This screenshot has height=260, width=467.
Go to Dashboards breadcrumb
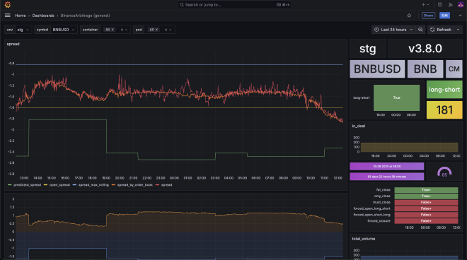tap(43, 16)
